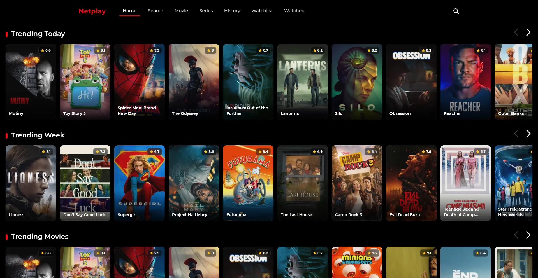This screenshot has width=538, height=278.
Task: Select the Lanterns poster card
Action: point(303,82)
